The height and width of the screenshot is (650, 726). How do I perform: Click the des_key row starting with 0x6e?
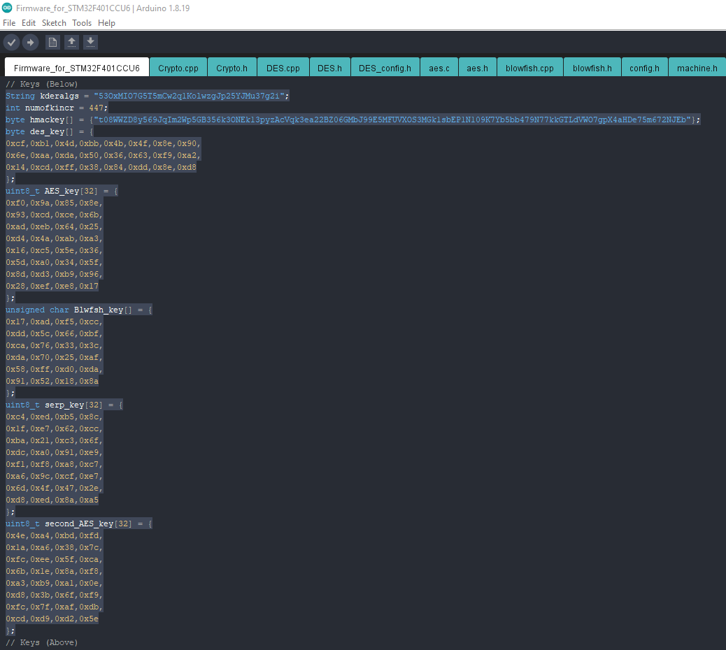[x=103, y=155]
